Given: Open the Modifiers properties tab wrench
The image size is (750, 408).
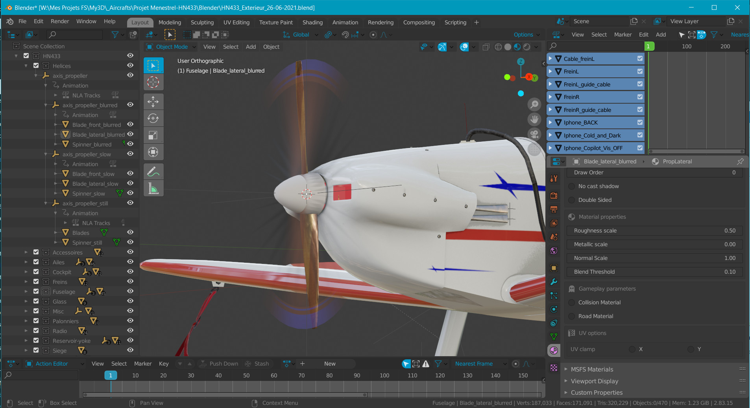Looking at the screenshot, I should point(554,282).
